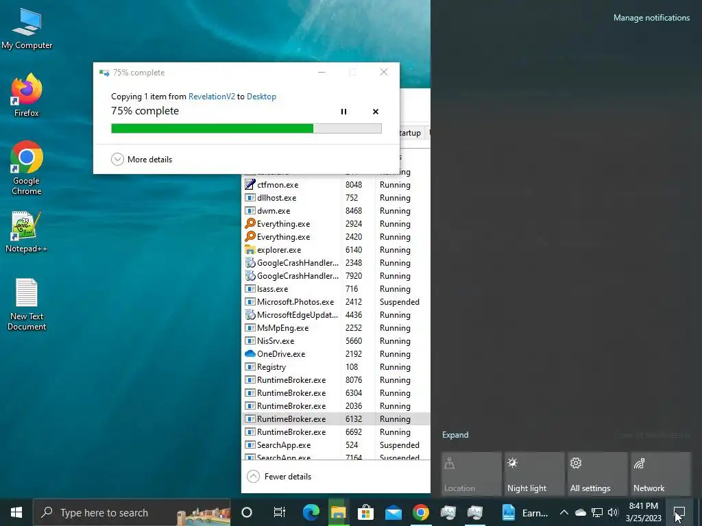Open the Earn... taskbar item

[x=524, y=512]
